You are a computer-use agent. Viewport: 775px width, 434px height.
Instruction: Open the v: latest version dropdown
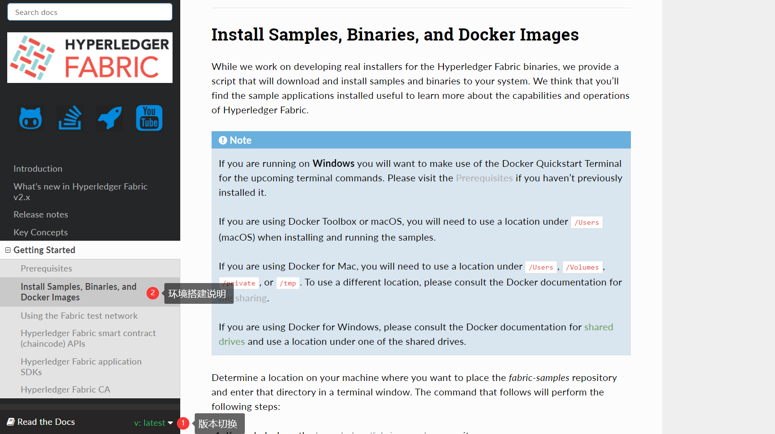coord(150,422)
